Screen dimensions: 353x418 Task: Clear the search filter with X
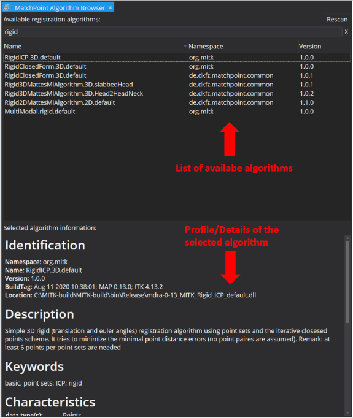tap(346, 32)
